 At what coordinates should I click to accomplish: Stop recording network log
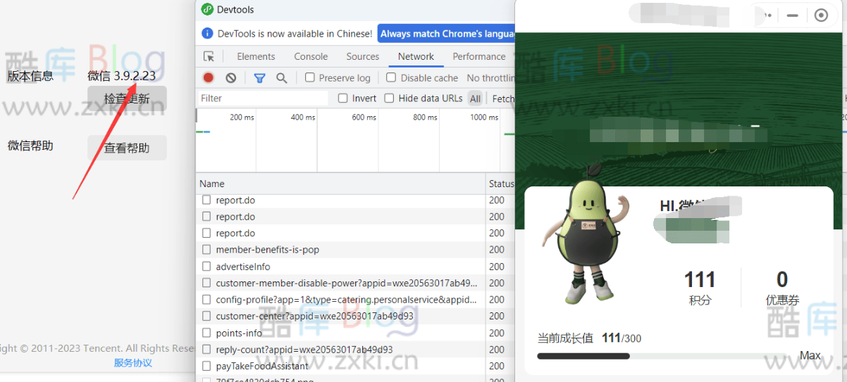(209, 78)
